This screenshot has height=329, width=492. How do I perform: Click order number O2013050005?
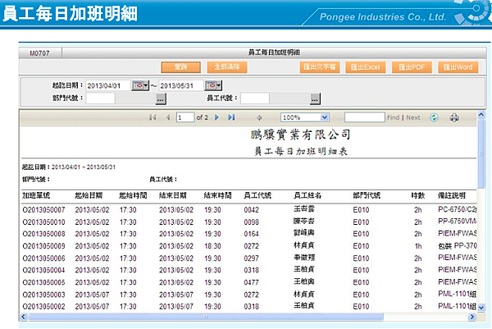(x=43, y=282)
